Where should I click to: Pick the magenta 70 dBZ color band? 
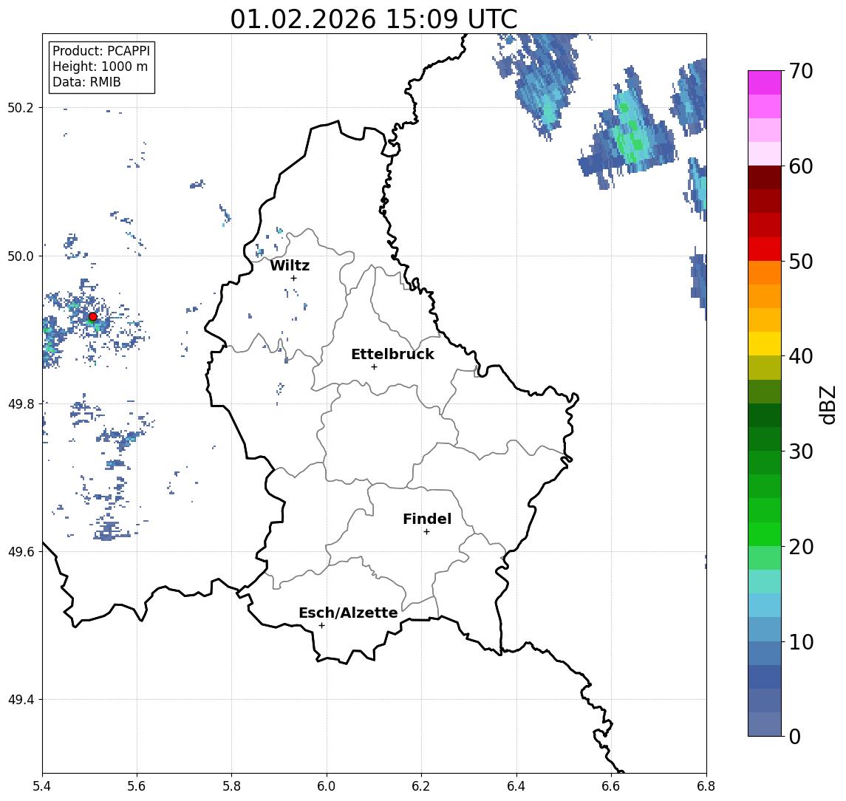click(765, 83)
